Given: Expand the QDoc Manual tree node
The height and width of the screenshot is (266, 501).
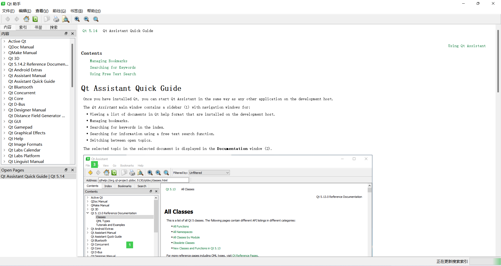Looking at the screenshot, I should [x=4, y=47].
